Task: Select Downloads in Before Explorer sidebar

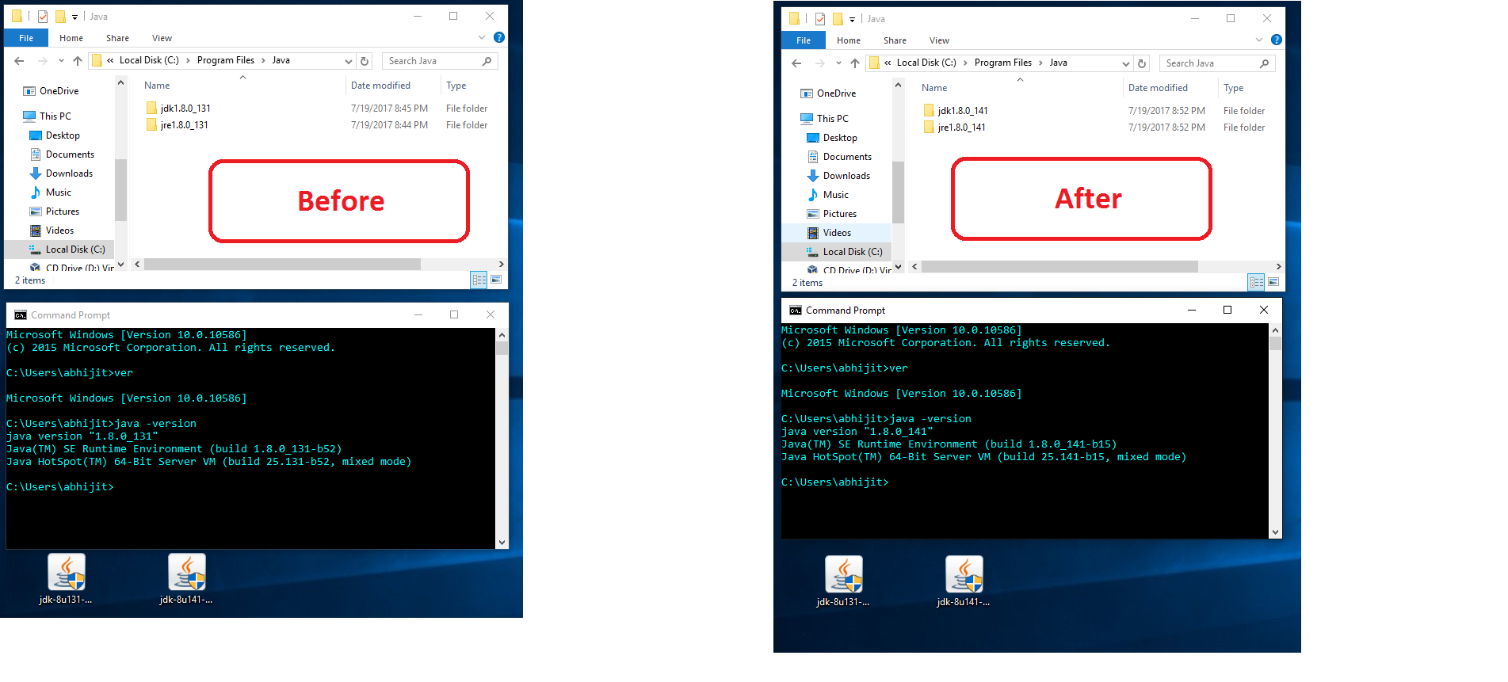Action: coord(60,173)
